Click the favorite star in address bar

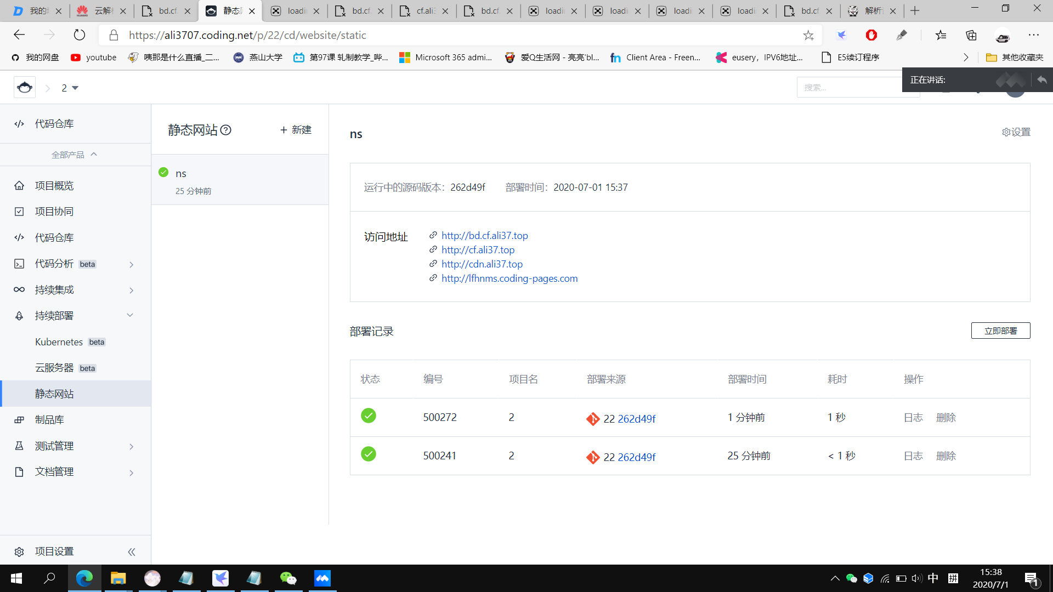point(808,36)
